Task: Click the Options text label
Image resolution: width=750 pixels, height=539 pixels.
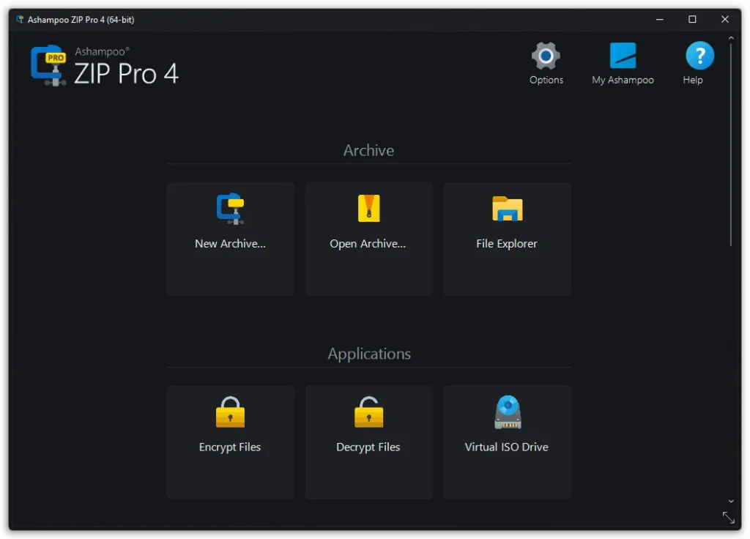Action: [546, 81]
